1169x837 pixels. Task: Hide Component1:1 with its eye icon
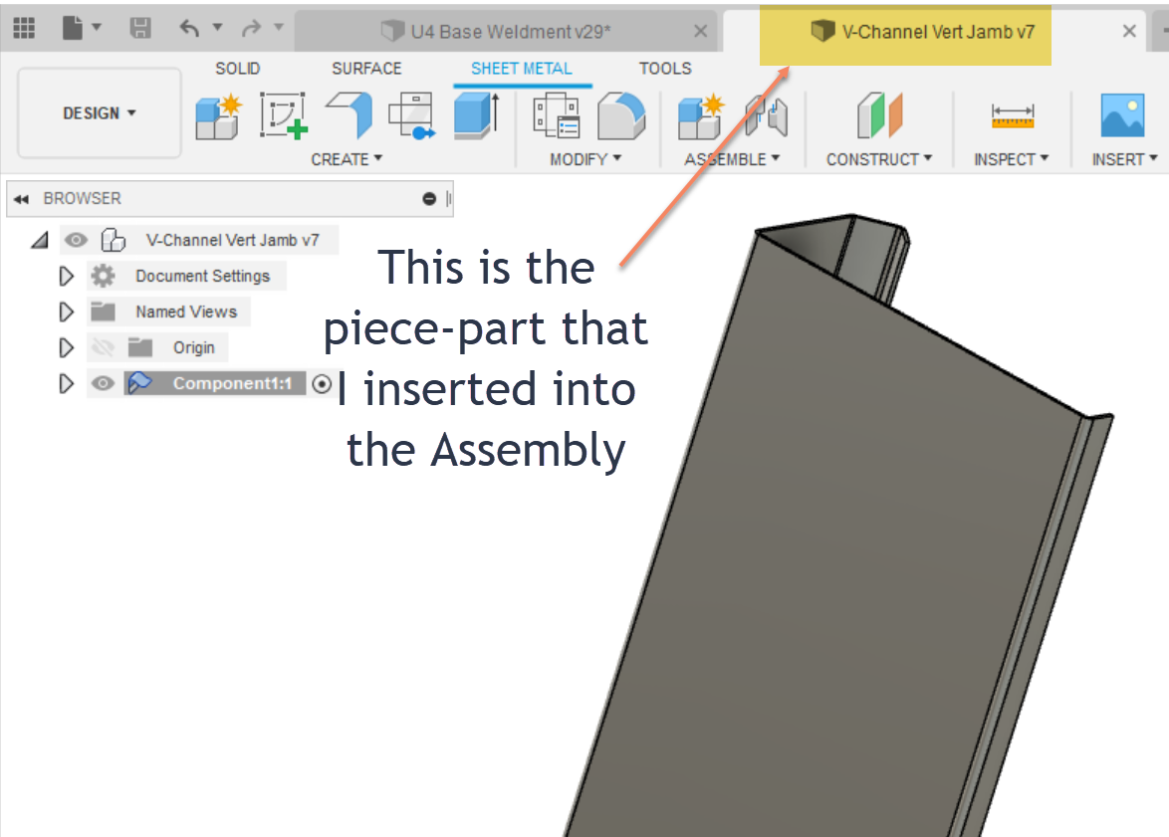pos(104,383)
